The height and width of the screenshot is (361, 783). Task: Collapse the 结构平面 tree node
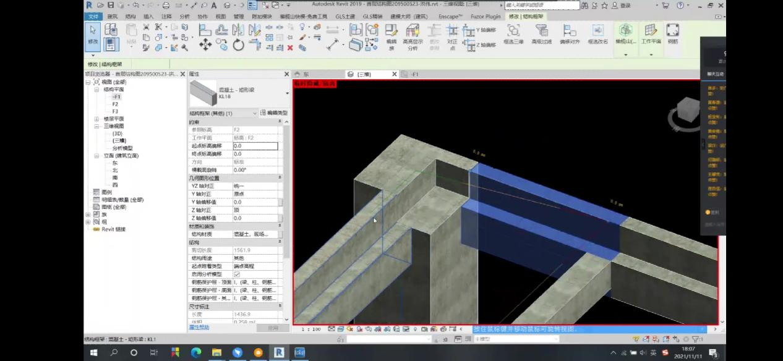pos(96,90)
